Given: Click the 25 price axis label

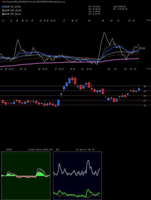Looking at the screenshot, I should pyautogui.click(x=145, y=106).
